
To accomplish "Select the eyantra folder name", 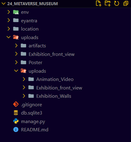I will coord(29,21).
